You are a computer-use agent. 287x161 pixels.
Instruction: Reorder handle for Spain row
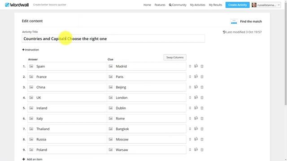click(x=190, y=66)
